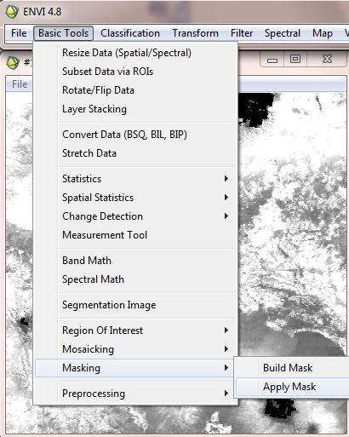Click the display window globe icon
Screen dimensions: 349x437
point(13,62)
